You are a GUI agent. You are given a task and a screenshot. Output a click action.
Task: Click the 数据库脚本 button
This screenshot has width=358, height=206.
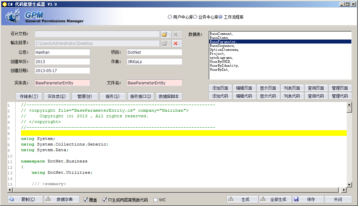pos(169,96)
